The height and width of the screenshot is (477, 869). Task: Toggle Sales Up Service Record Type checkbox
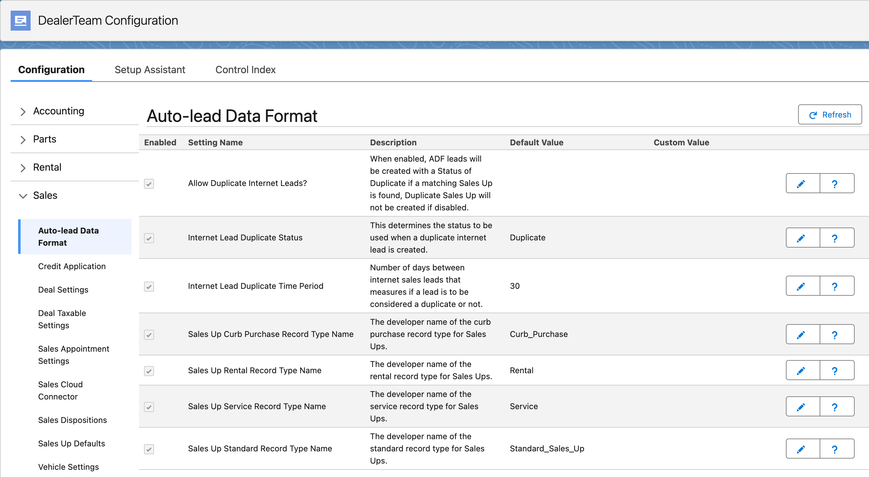click(149, 407)
